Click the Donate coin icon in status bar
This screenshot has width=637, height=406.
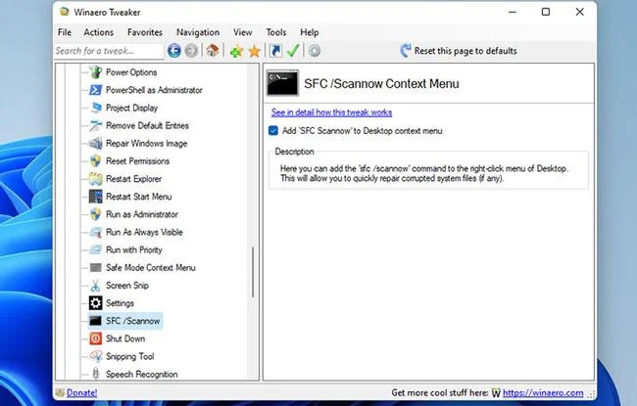click(x=60, y=392)
